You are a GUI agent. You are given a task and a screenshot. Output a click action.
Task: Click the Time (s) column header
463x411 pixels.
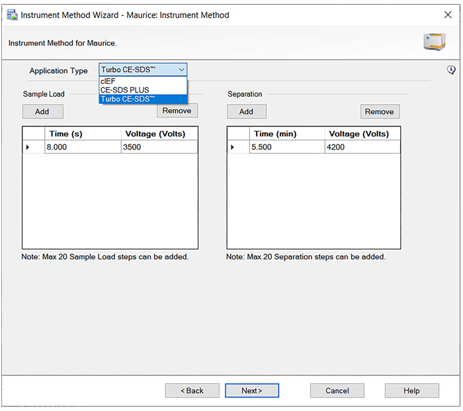point(83,134)
